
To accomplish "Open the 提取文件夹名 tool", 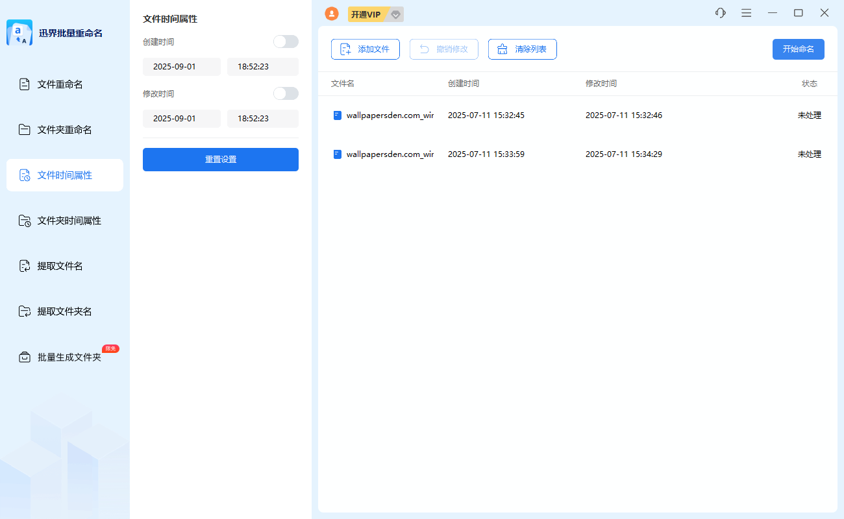I will tap(65, 311).
